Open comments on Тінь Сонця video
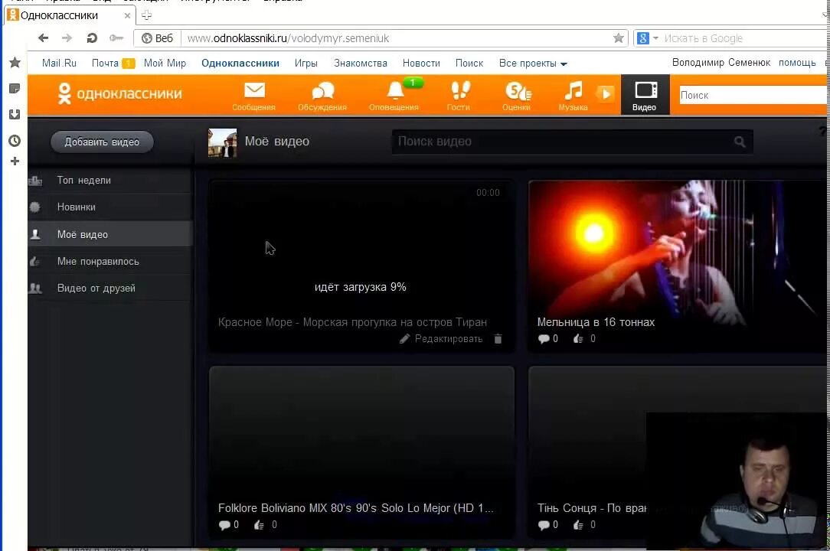The image size is (830, 551). (x=548, y=524)
